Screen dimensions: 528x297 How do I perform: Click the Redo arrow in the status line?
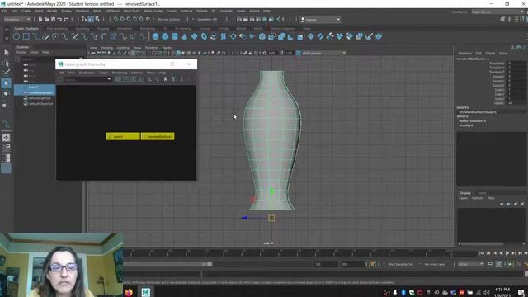tap(66, 20)
